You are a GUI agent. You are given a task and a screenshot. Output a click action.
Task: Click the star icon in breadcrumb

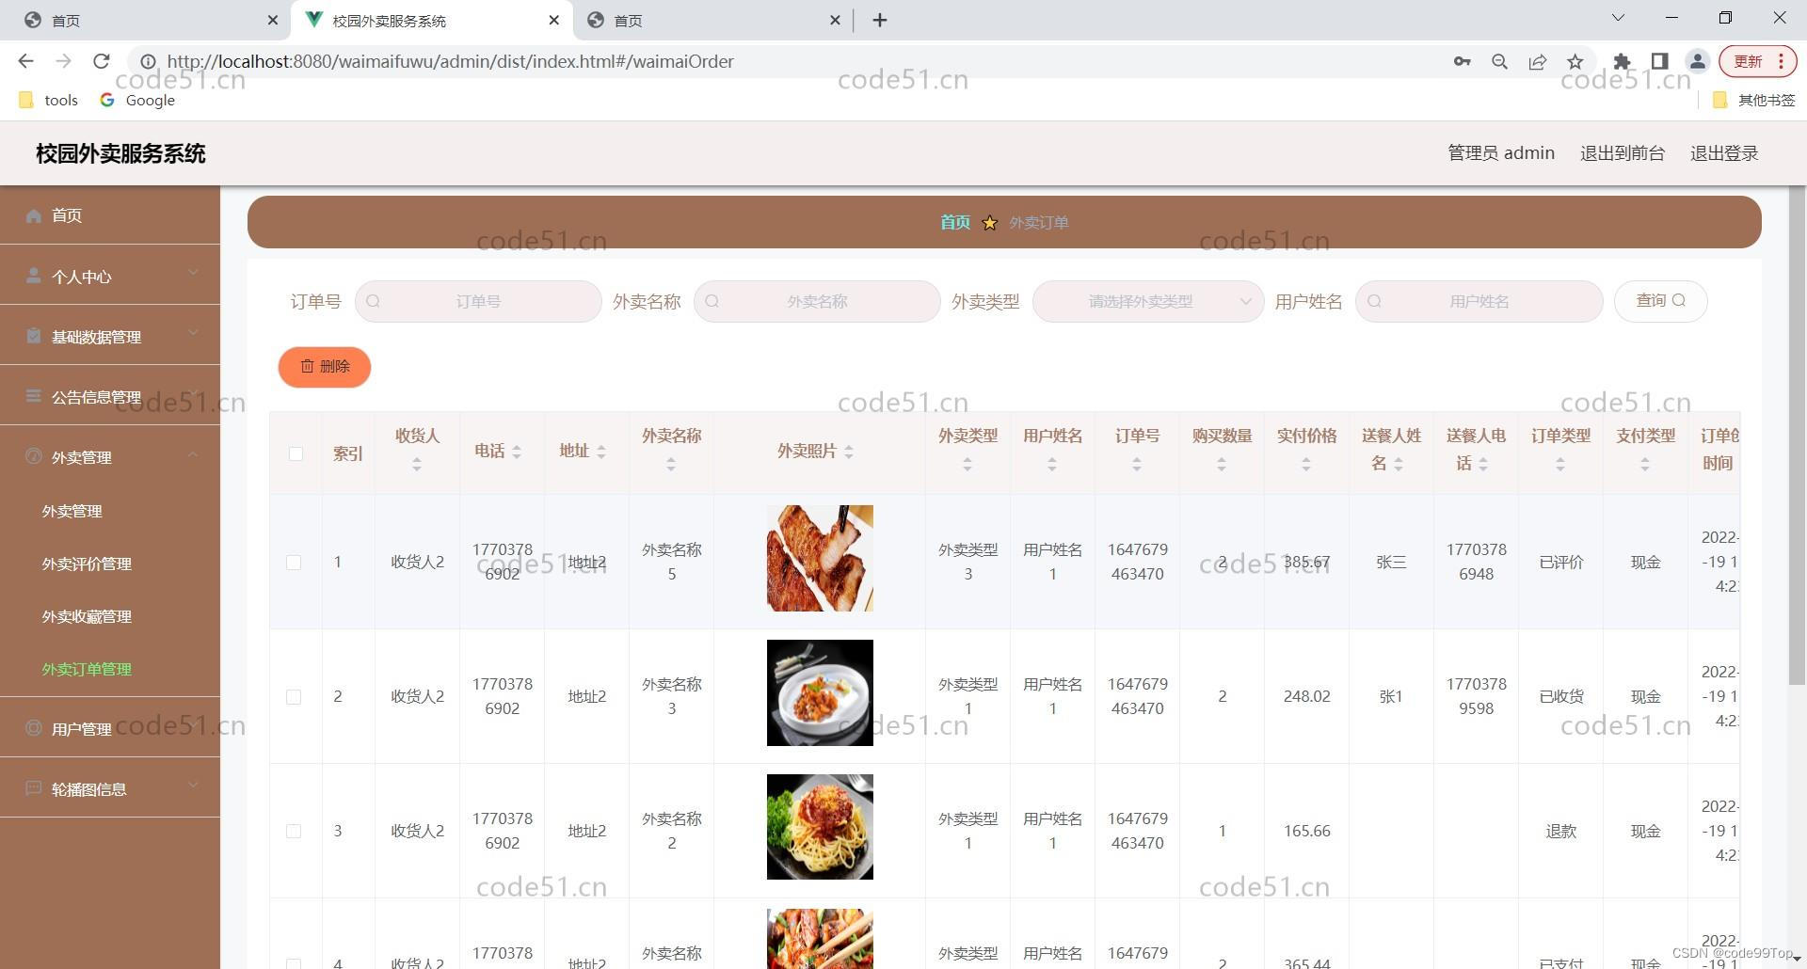(989, 223)
